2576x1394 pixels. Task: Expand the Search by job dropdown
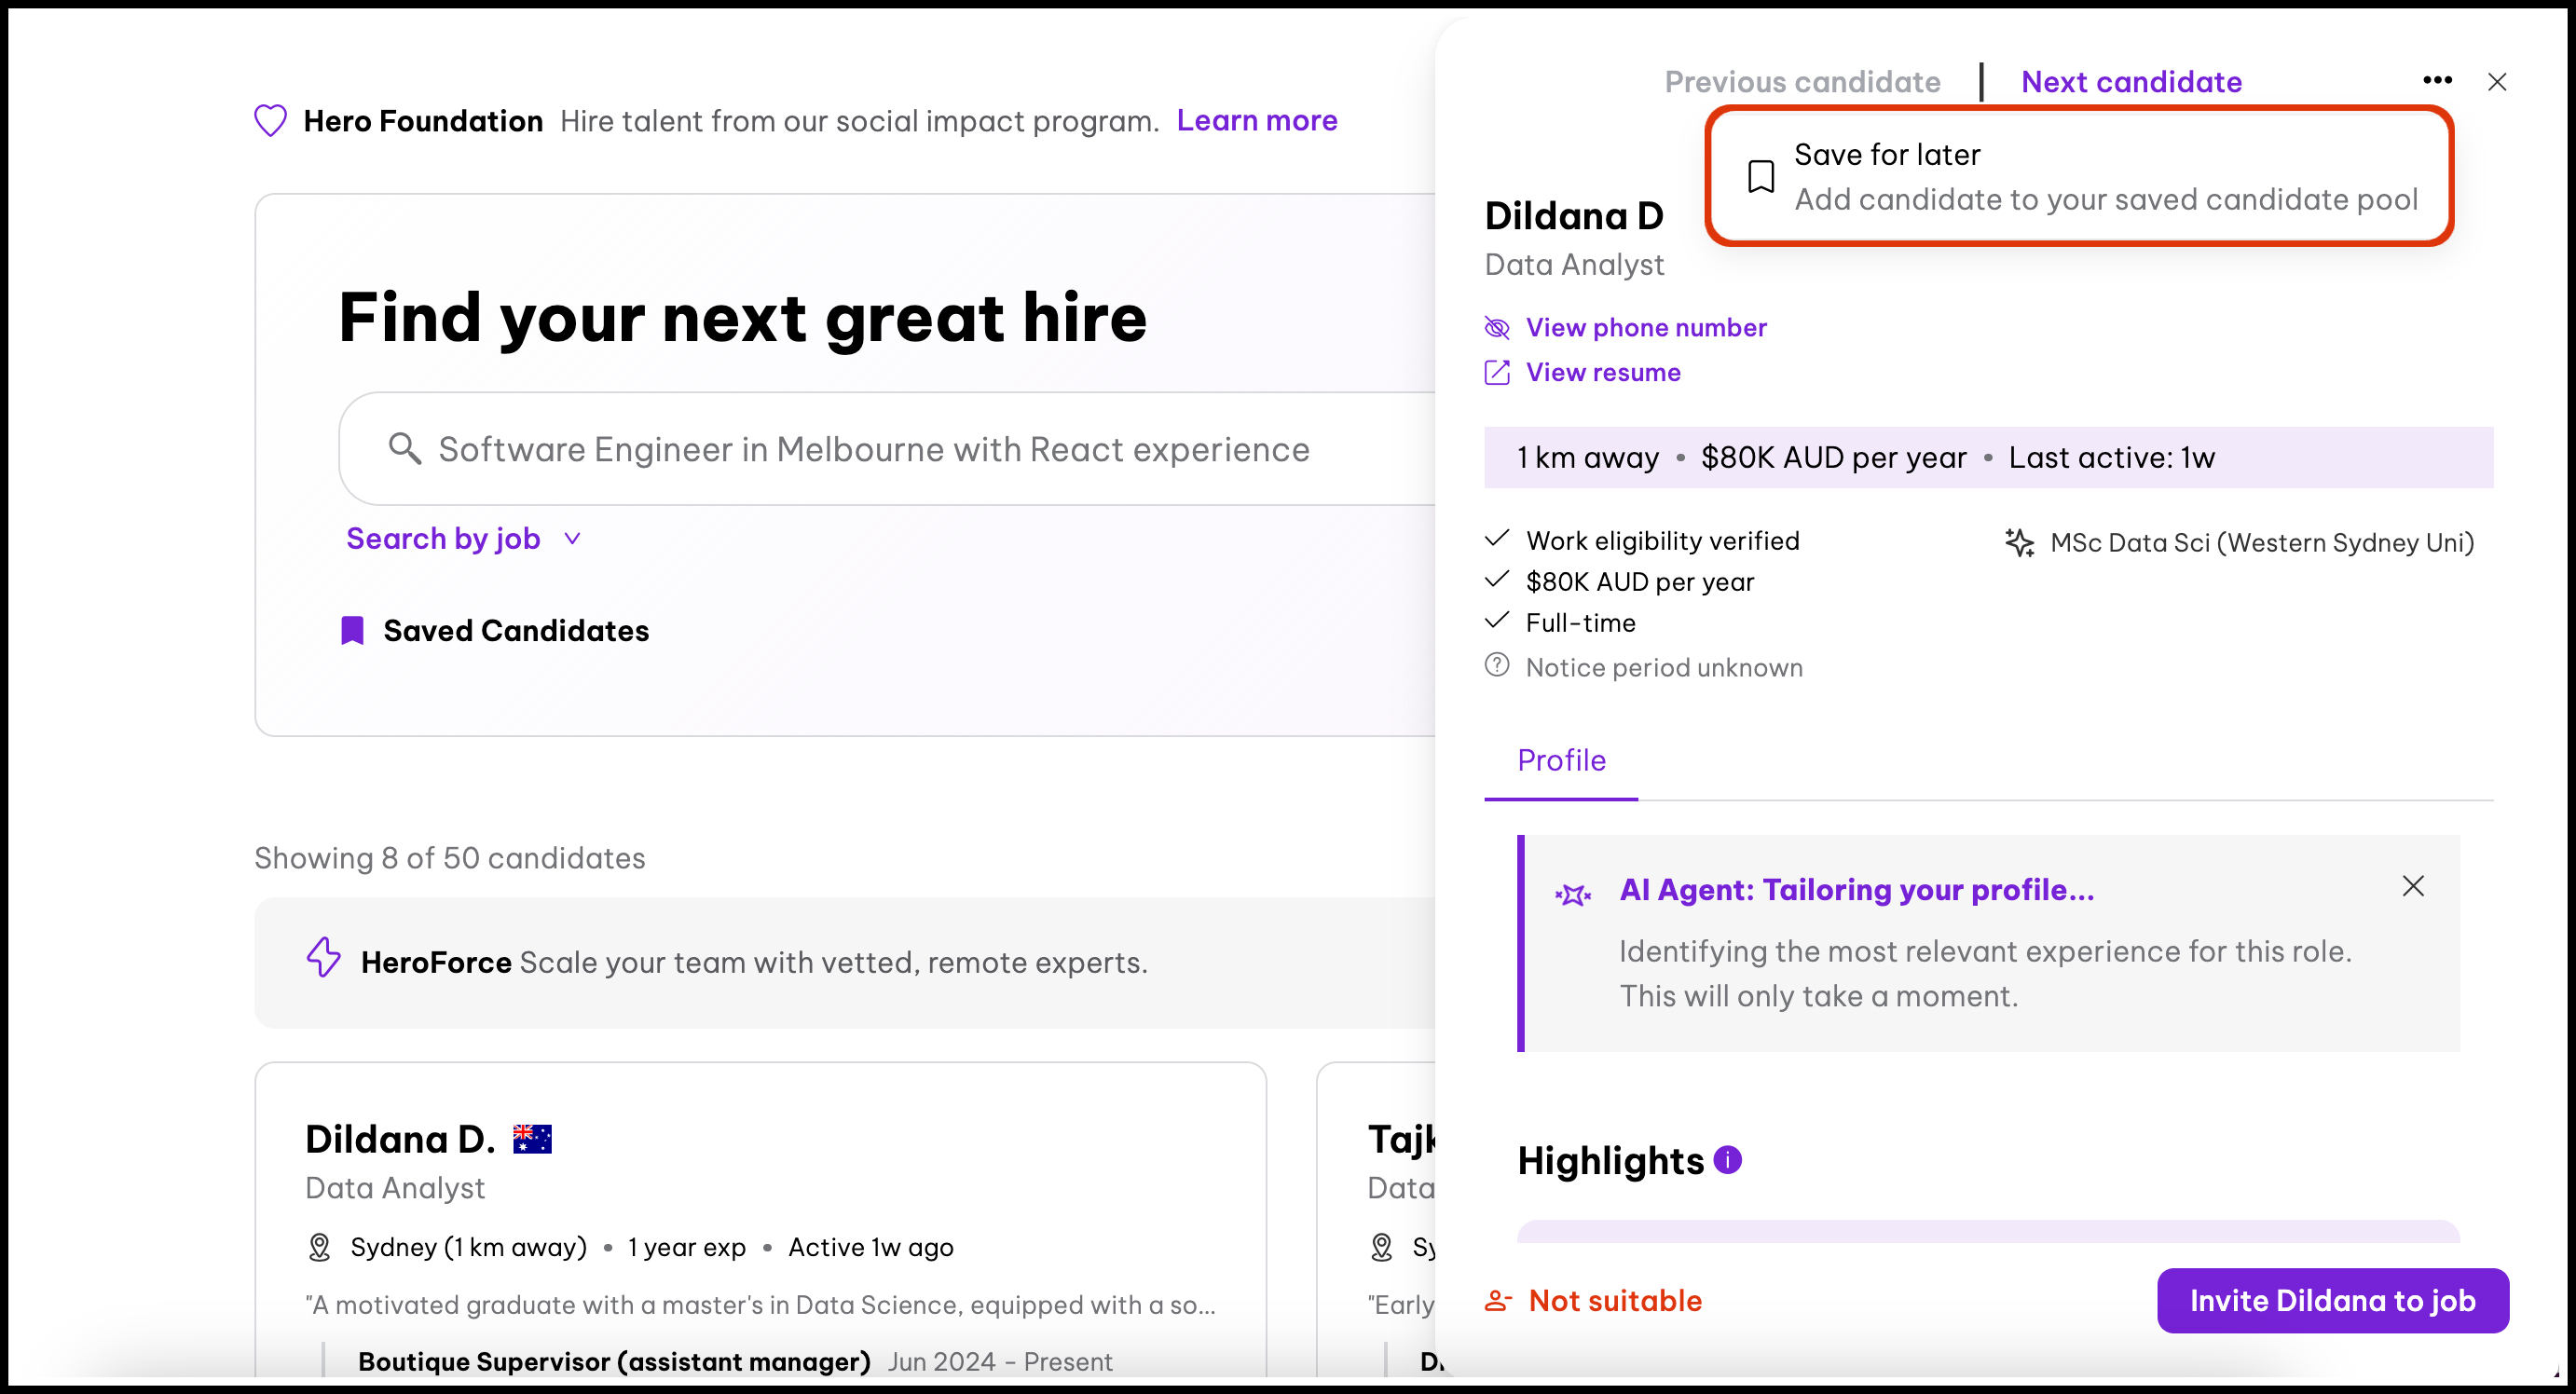click(443, 539)
